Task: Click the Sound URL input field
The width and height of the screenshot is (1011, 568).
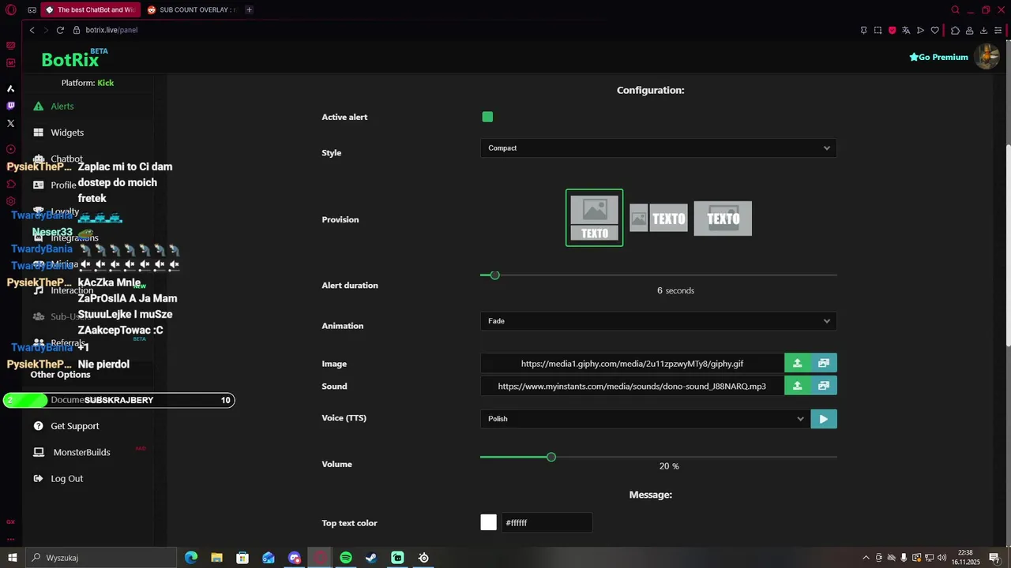Action: pos(632,387)
